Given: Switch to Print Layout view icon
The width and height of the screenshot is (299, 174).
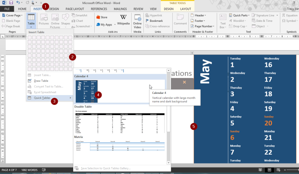Looking at the screenshot, I should tap(269, 170).
